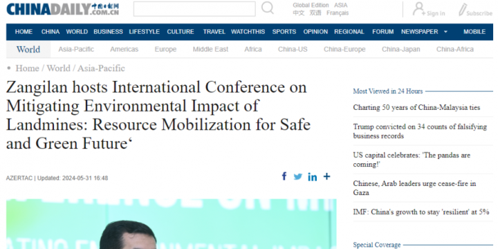
Task: Open the SPORTS menu item
Action: [284, 32]
